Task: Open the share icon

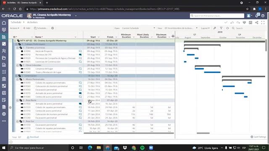Action: pos(257,22)
